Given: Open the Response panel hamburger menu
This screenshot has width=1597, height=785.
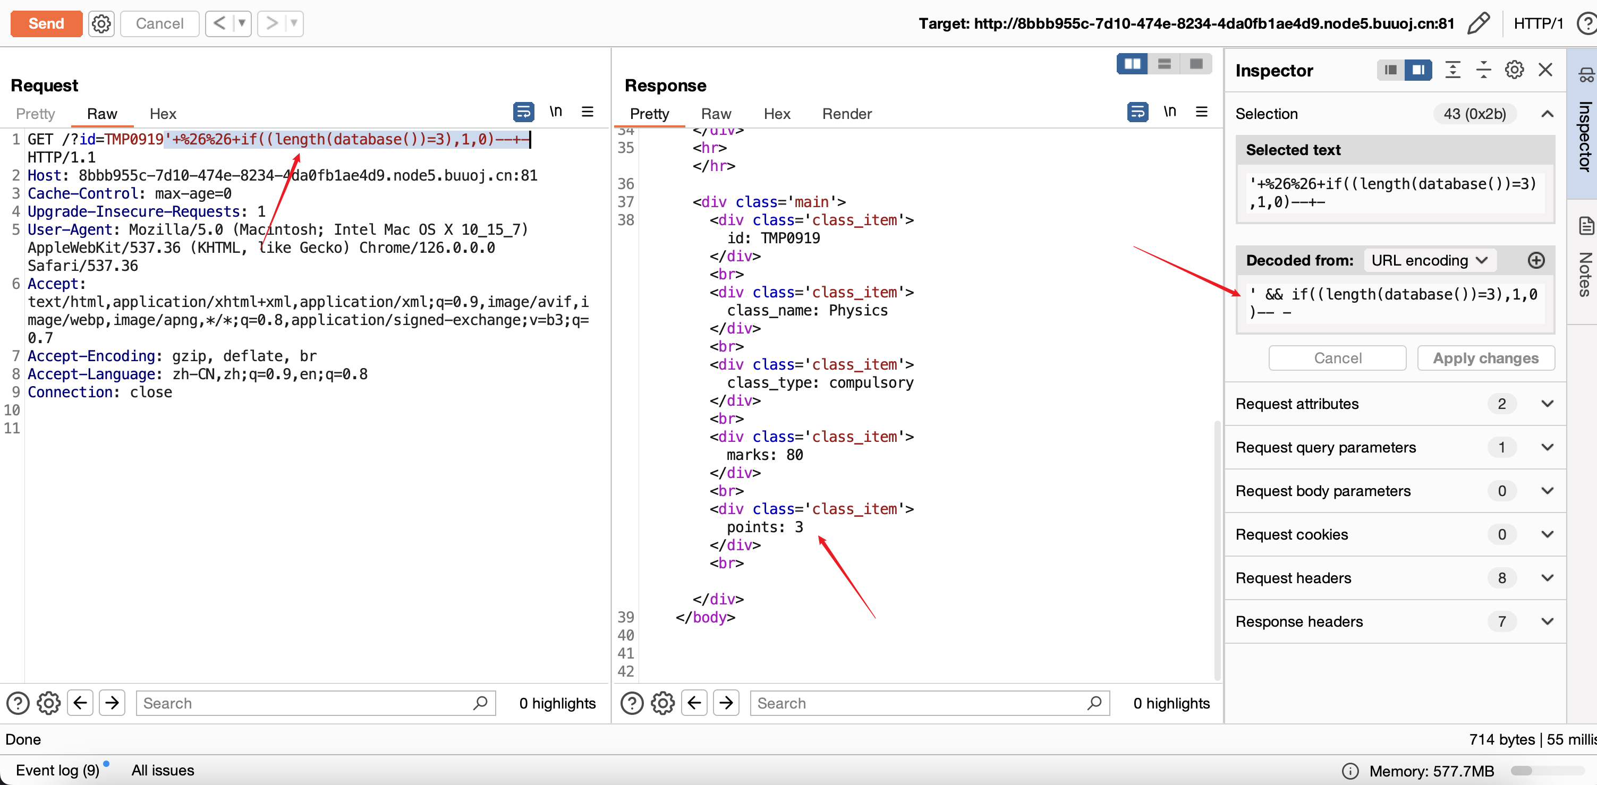Looking at the screenshot, I should tap(1202, 112).
